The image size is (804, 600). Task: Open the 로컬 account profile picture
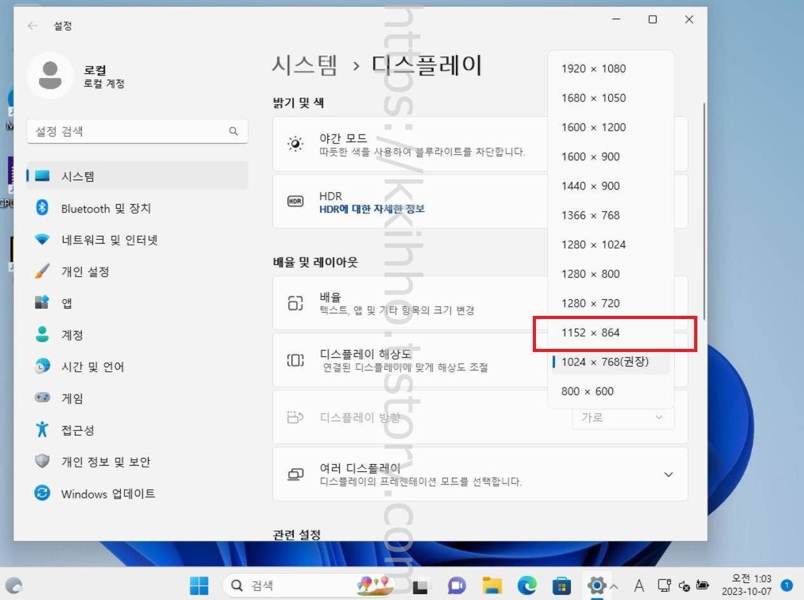pos(50,75)
